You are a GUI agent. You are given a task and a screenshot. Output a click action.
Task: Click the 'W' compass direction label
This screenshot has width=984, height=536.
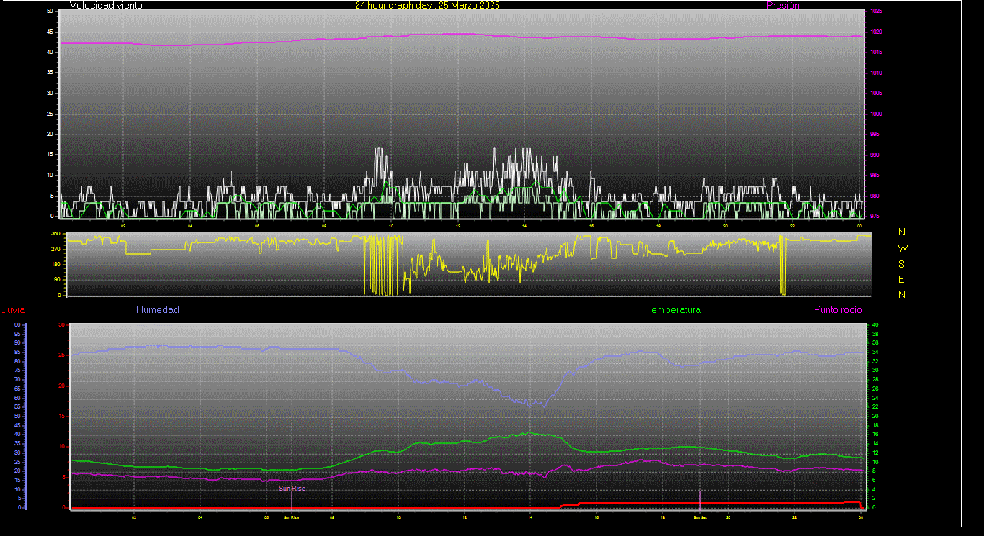[x=903, y=247]
